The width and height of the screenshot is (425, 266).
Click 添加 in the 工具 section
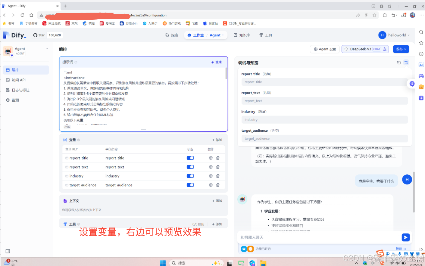coord(217,224)
